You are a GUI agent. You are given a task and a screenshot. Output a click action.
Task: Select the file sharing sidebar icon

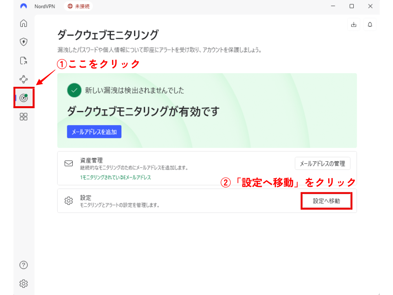click(24, 61)
